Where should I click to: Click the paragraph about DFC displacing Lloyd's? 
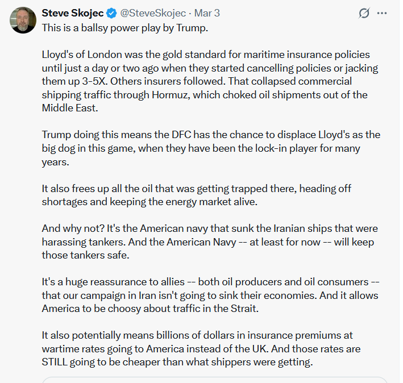[210, 148]
